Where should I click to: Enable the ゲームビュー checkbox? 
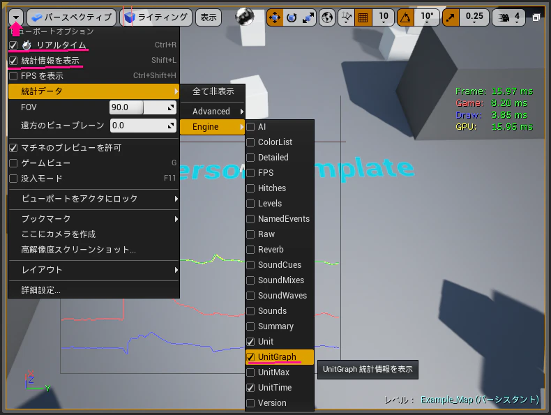13,163
